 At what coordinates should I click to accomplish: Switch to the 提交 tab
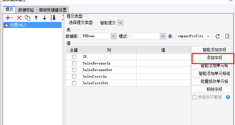point(9,10)
